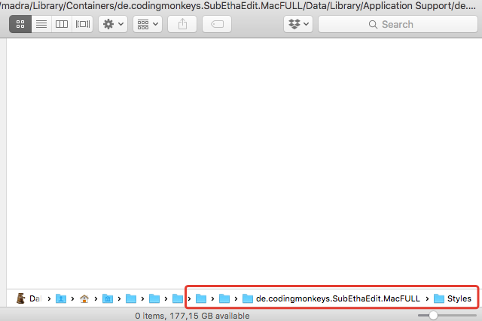Open the item arrangement dropdown

148,24
